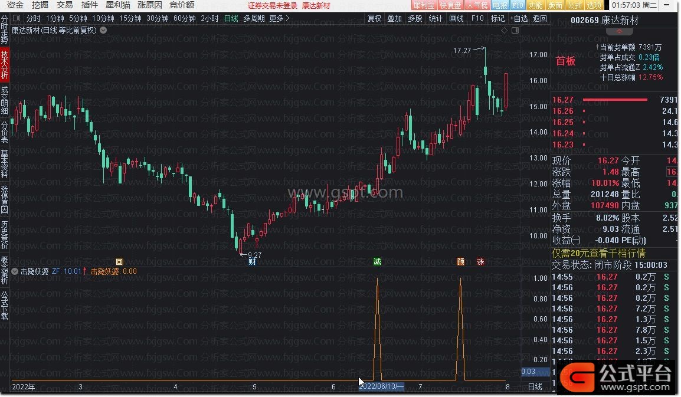
Task: Open the 挖掘 menu
Action: 40,5
